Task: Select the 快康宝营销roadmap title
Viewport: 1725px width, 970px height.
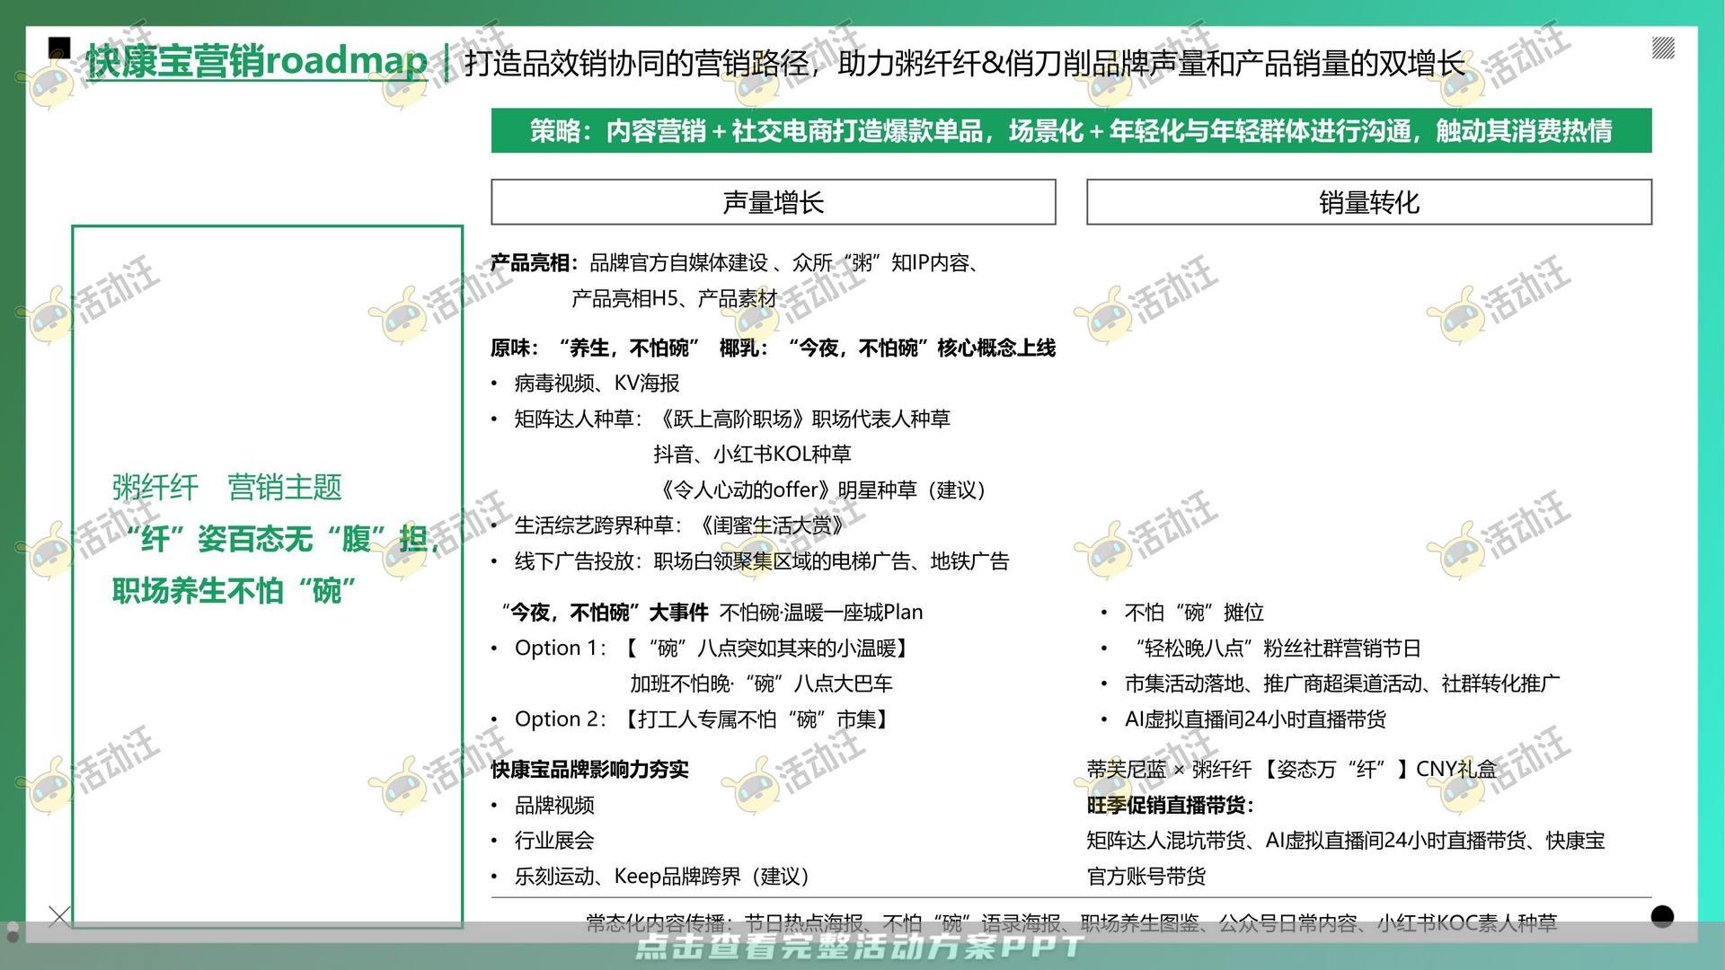Action: [257, 61]
